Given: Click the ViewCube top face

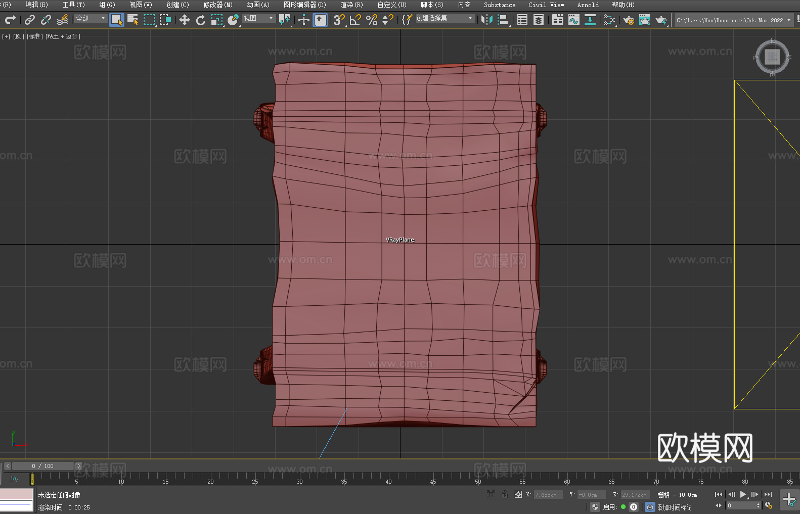Looking at the screenshot, I should pyautogui.click(x=772, y=57).
